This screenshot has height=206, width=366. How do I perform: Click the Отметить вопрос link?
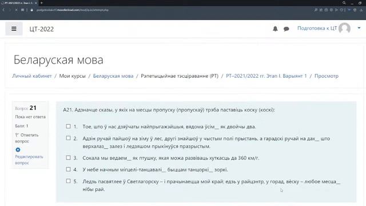tap(27, 138)
